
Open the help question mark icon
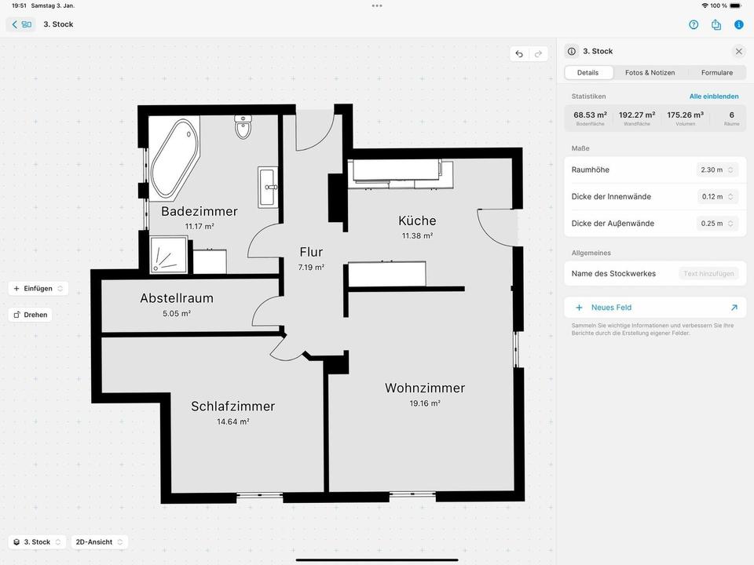pos(694,24)
